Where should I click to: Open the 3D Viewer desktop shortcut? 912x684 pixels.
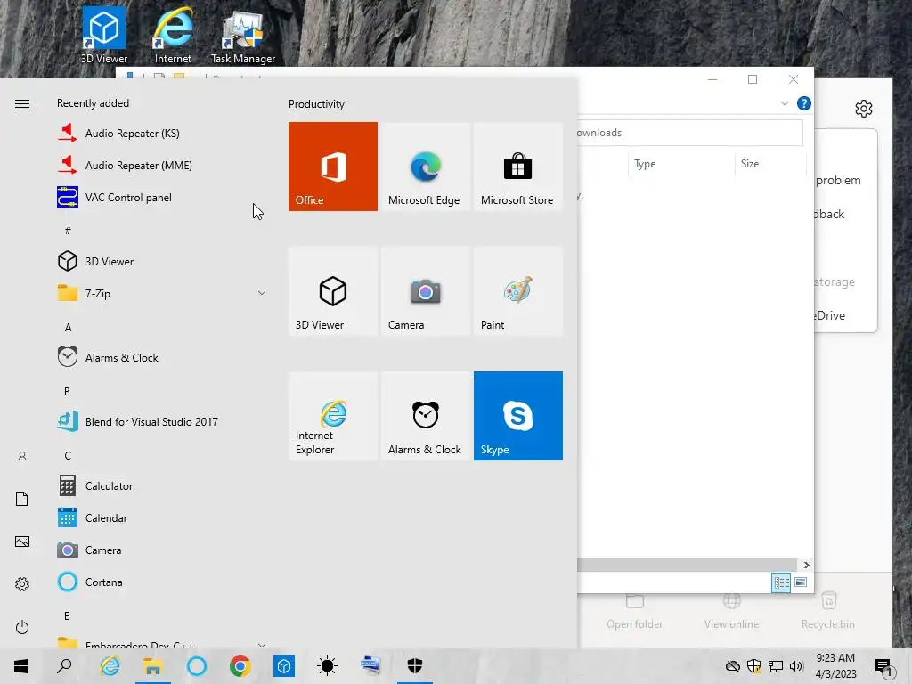point(103,35)
